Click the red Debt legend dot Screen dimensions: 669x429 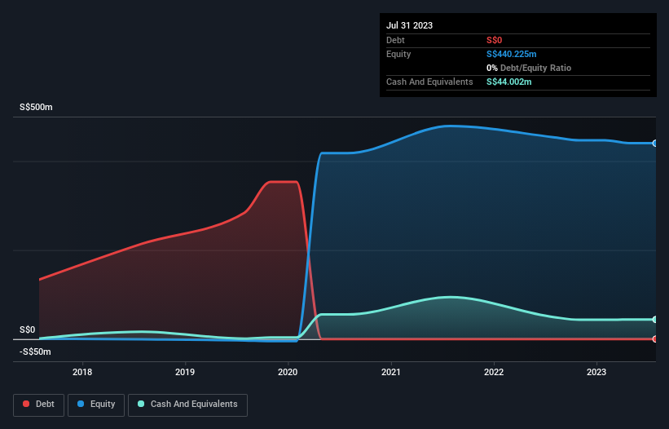[26, 404]
